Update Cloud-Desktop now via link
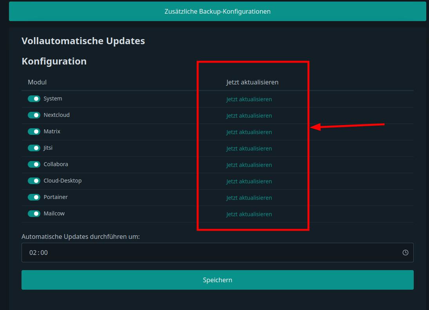 249,181
